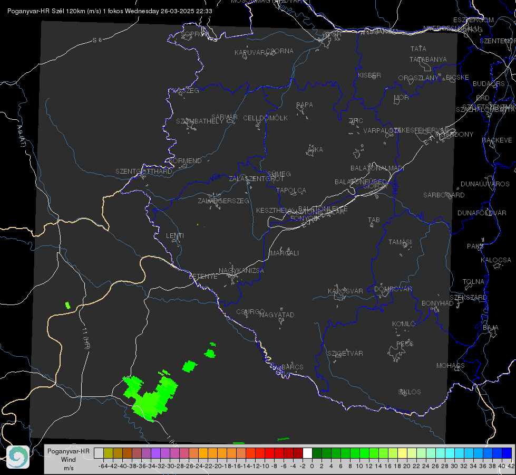
Task: Click the 'Poganyvar-HR Wind m/s' legend caption
Action: [x=69, y=460]
